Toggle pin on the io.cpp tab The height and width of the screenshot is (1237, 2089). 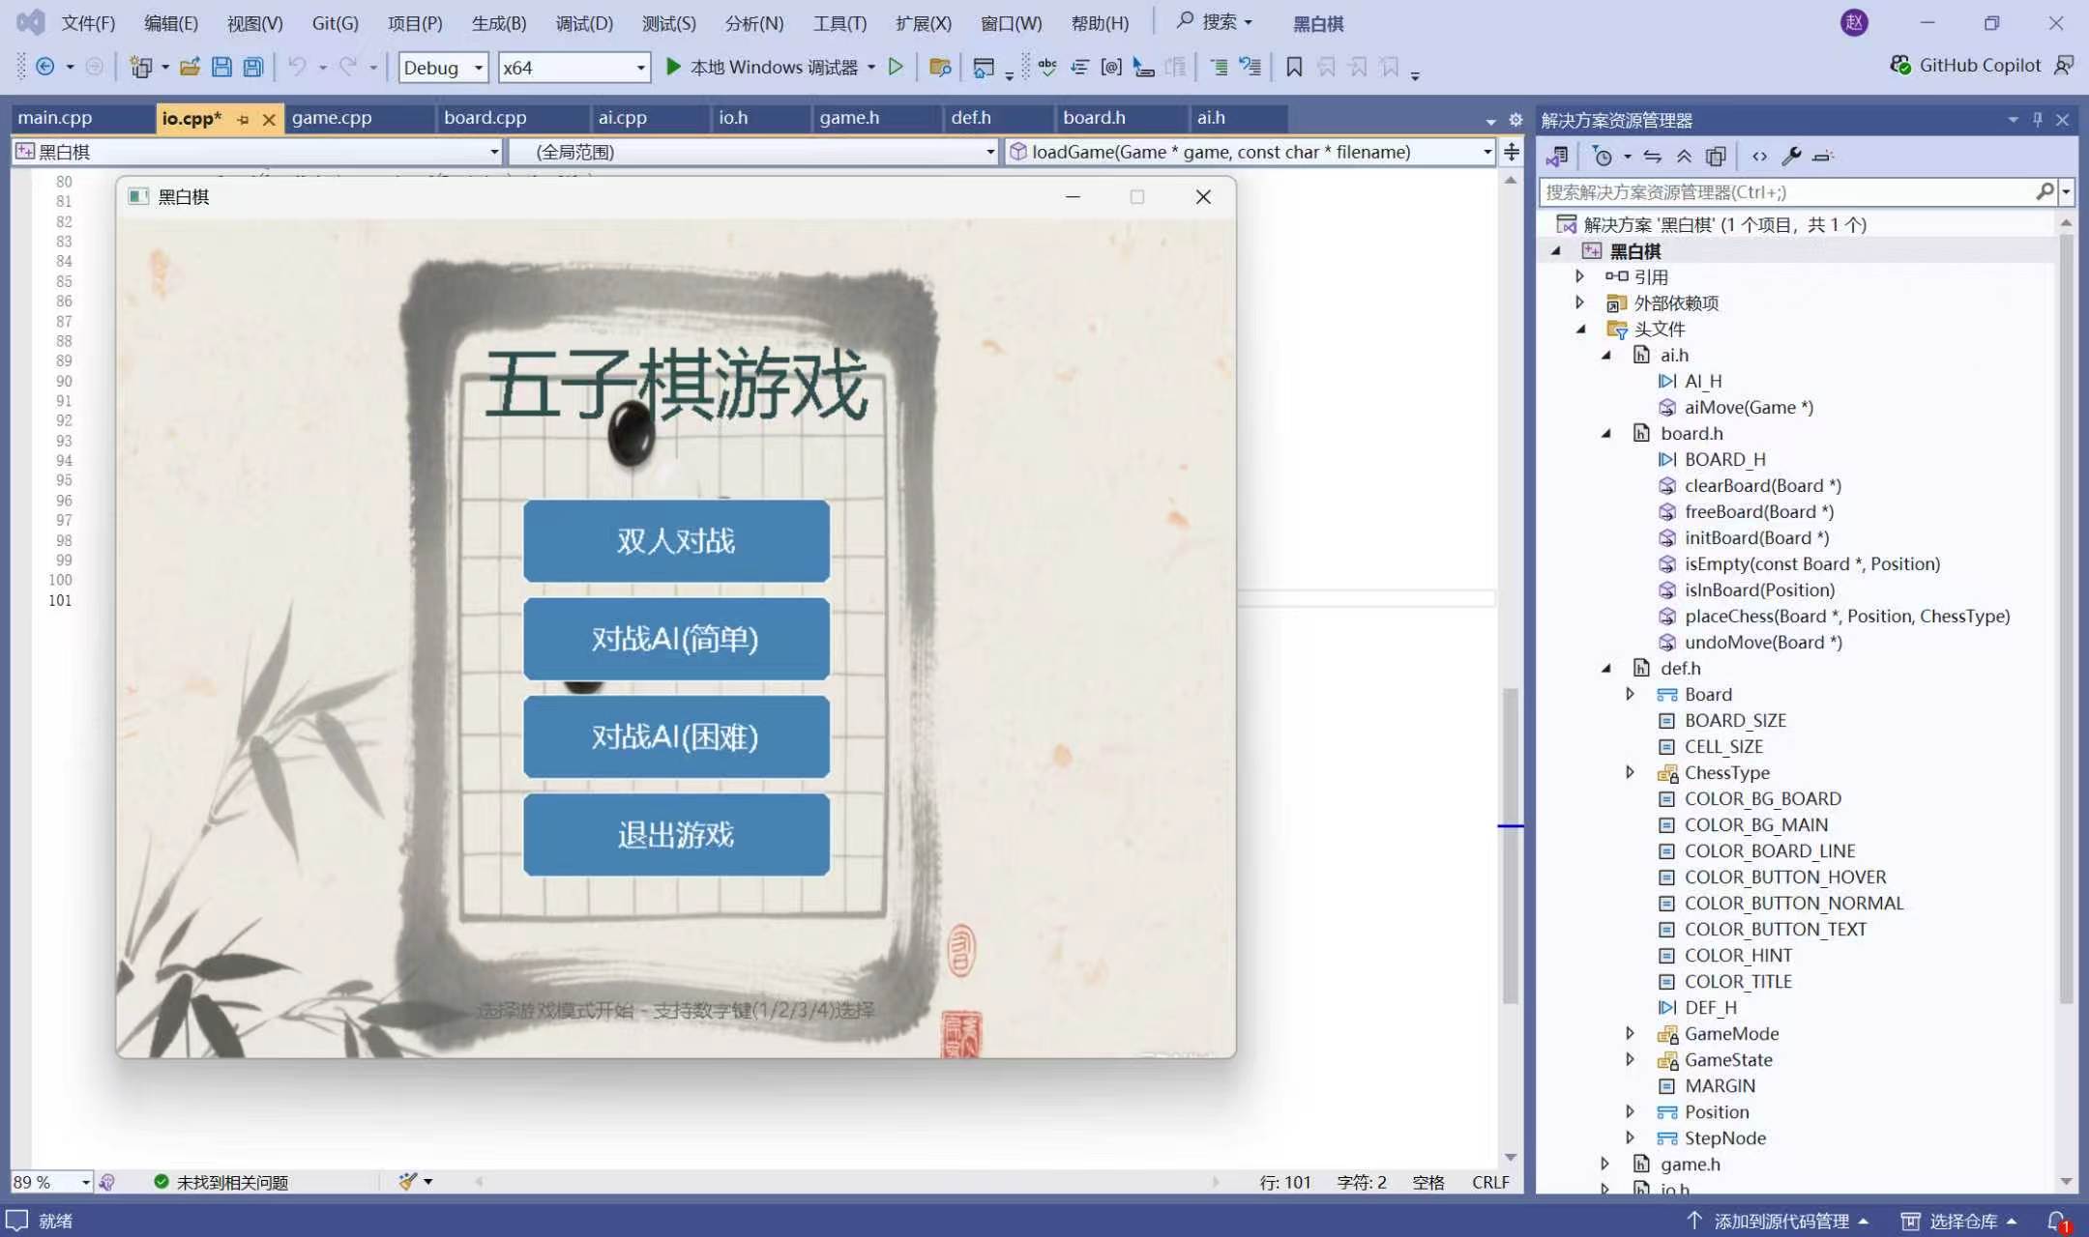pyautogui.click(x=243, y=119)
